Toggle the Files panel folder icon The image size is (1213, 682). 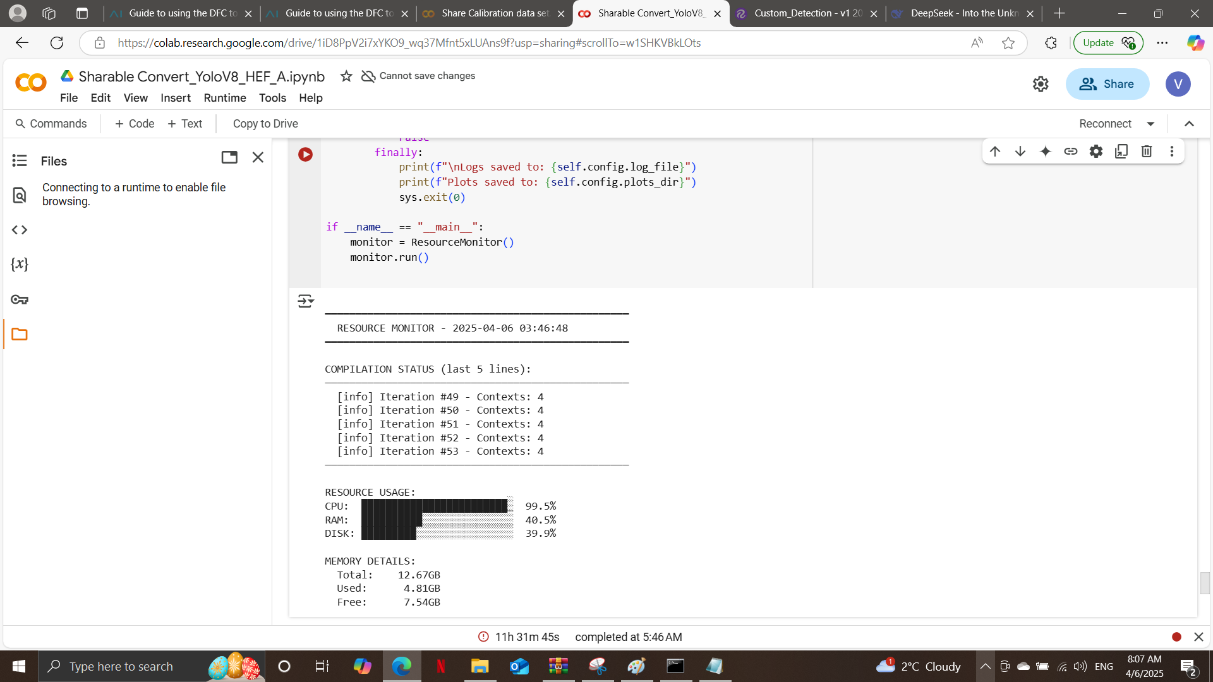pyautogui.click(x=20, y=334)
